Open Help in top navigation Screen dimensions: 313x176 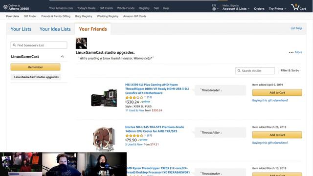tap(166, 8)
